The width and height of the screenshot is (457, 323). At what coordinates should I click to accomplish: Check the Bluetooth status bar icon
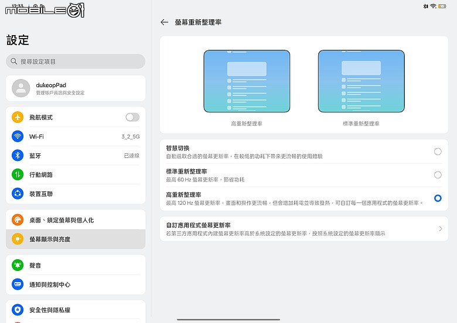pos(425,6)
